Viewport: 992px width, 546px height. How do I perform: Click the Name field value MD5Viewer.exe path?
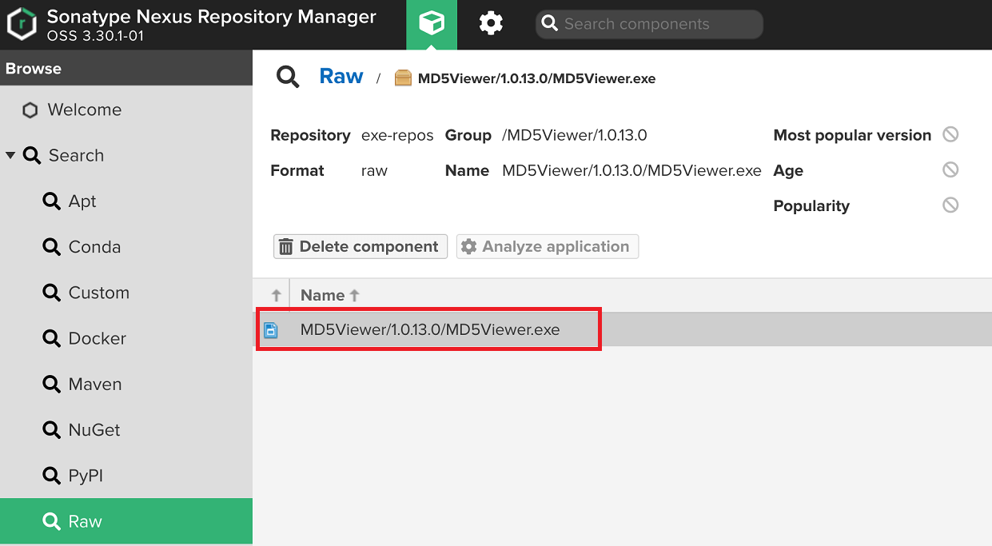coord(631,170)
